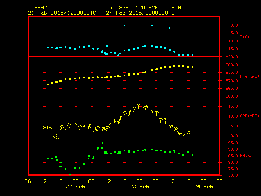The image size is (261, 196).
Task: Select the -10.0 temperature tick label
Action: [x=232, y=41]
